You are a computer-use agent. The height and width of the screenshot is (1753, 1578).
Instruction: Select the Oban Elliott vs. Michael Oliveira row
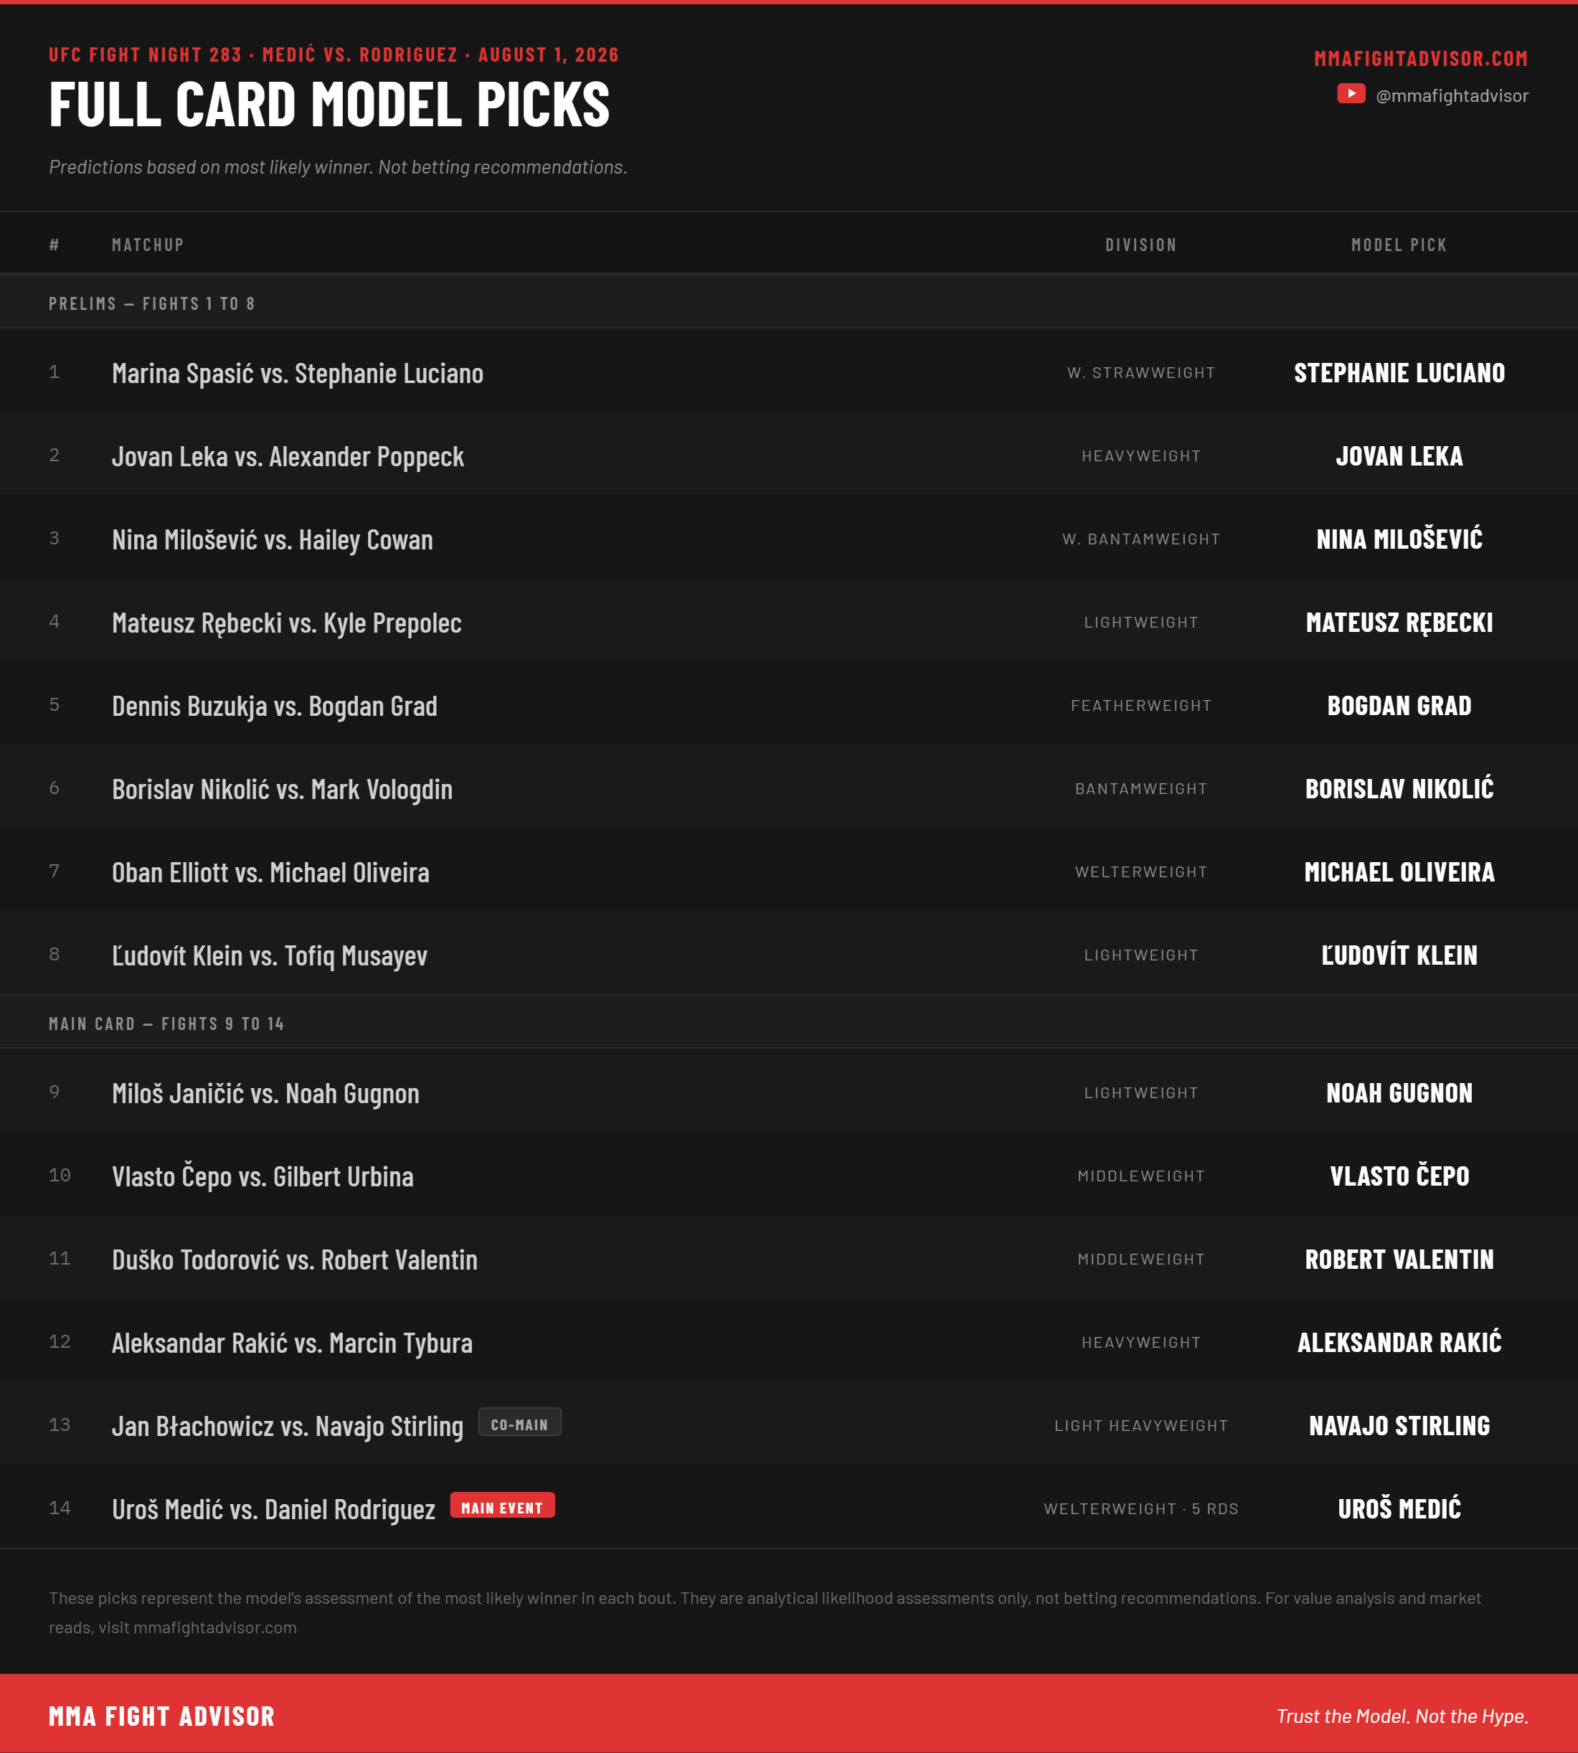pos(789,871)
